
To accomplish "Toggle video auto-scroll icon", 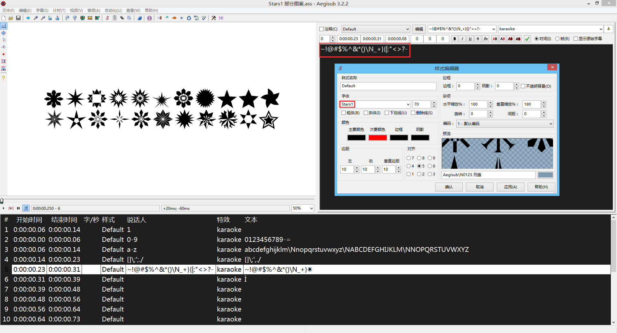I will (26, 208).
